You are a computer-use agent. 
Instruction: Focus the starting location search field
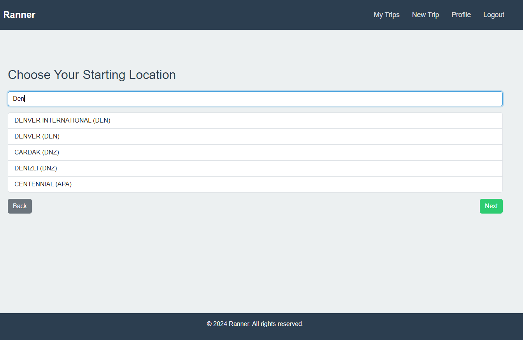click(255, 99)
